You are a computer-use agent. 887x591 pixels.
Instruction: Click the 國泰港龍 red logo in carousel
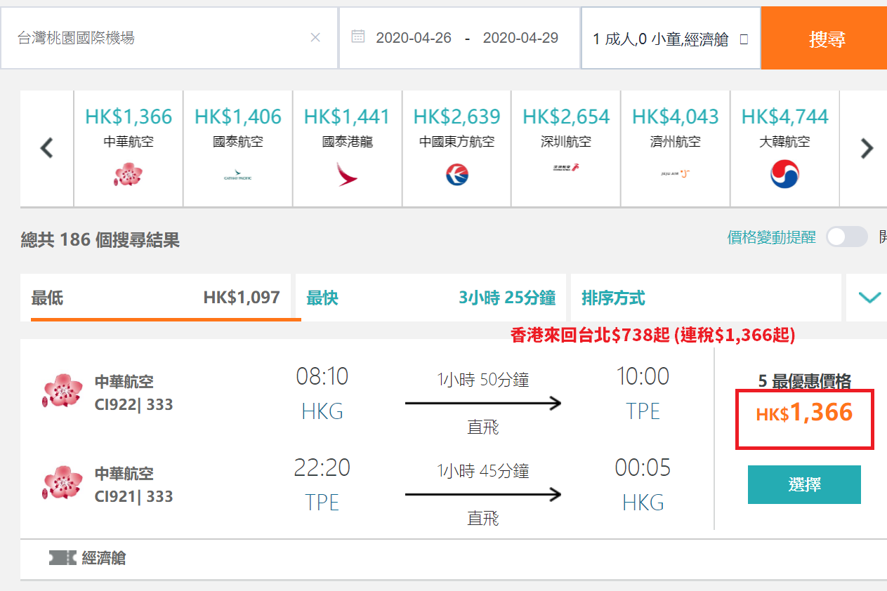(x=347, y=173)
